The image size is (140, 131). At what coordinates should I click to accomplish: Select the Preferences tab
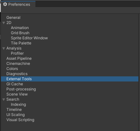pyautogui.click(x=18, y=4)
